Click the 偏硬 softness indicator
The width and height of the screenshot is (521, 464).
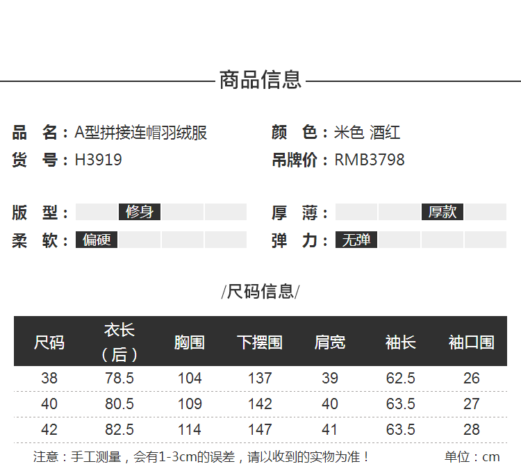tap(97, 240)
